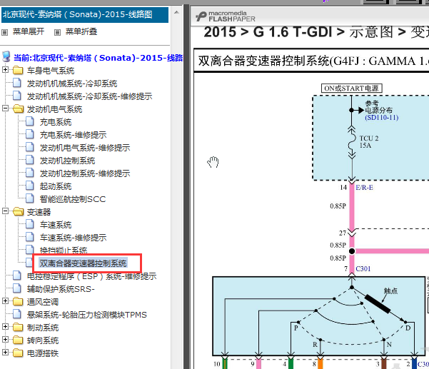Expand the 通风空调 folder node
Viewport: 429px width, 369px height.
pyautogui.click(x=5, y=301)
